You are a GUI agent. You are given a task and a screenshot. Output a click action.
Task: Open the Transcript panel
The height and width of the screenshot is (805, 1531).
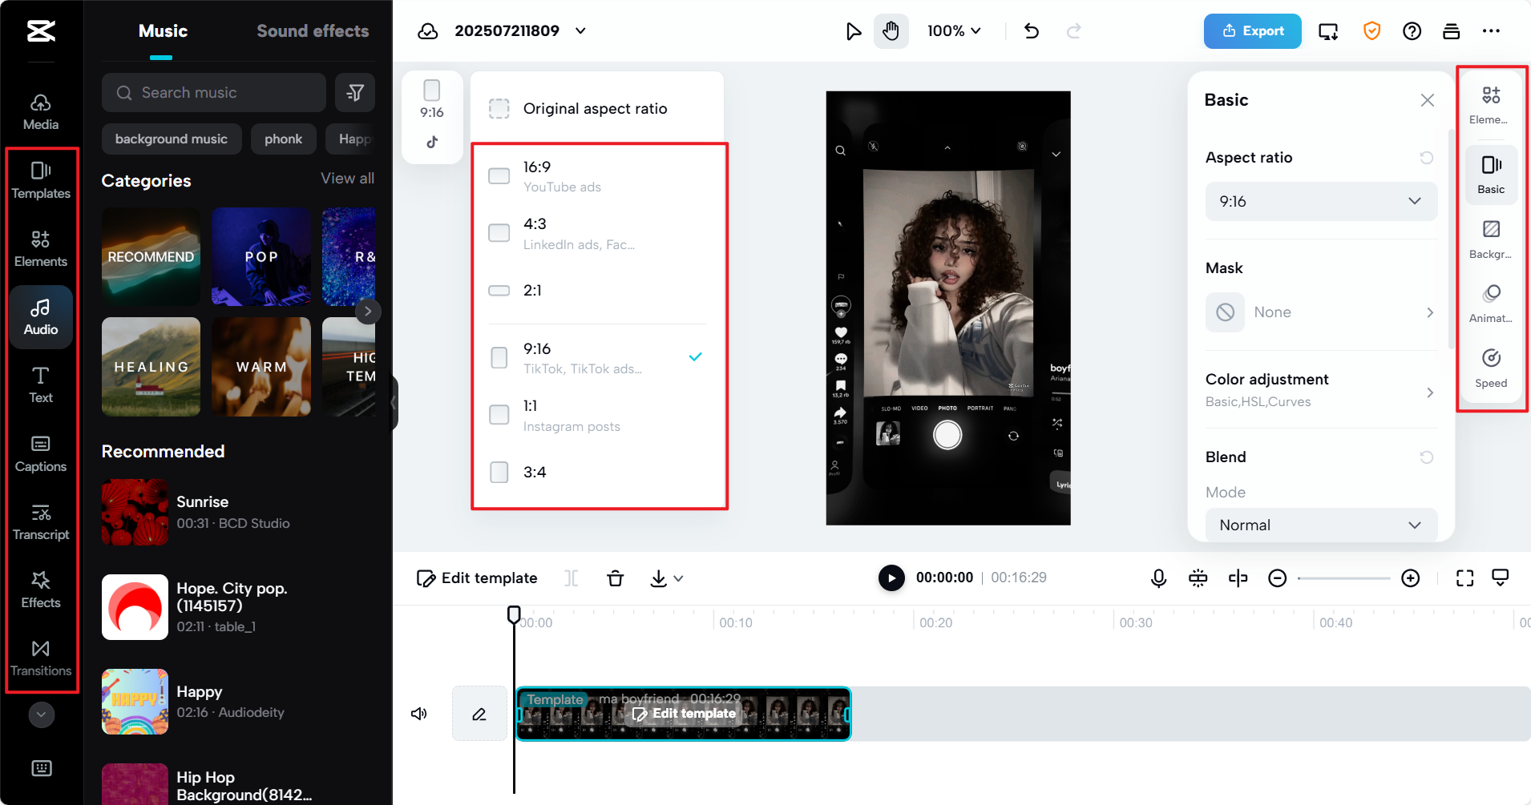pyautogui.click(x=41, y=521)
